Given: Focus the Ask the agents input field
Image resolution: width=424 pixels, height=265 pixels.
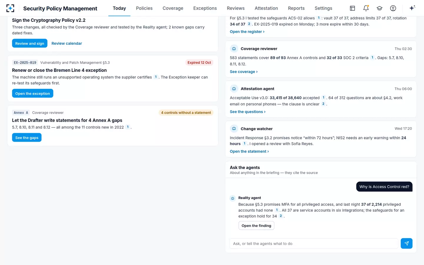Looking at the screenshot, I should [314, 244].
